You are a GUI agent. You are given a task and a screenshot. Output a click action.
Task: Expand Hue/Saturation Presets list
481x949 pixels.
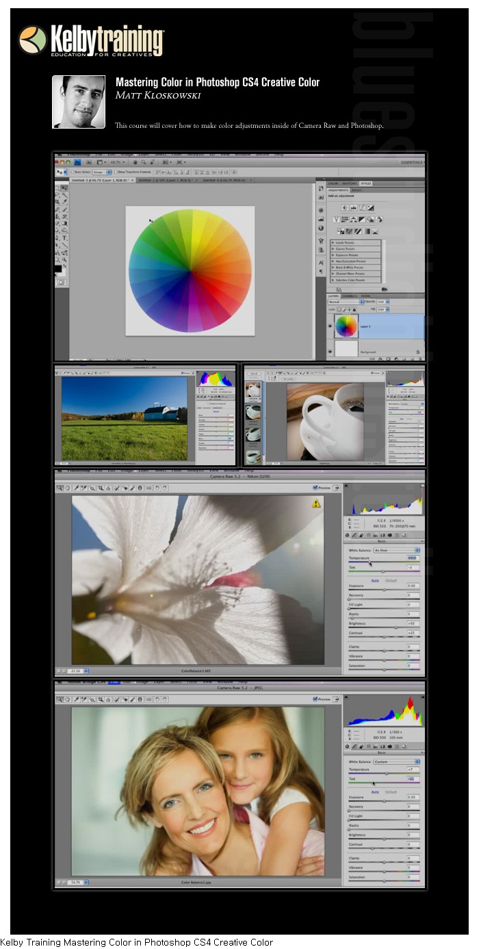333,261
